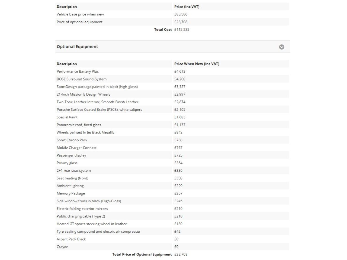This screenshot has height=260, width=347.
Task: Click the Crayon option row
Action: point(62,247)
